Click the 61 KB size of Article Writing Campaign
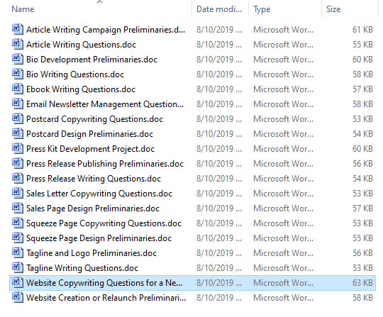Screen dimensions: 383x317 (x=362, y=30)
